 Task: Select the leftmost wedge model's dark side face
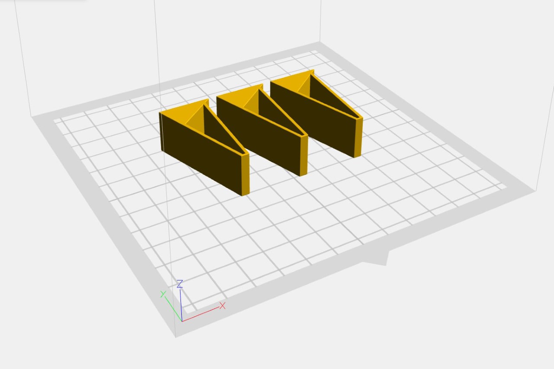click(203, 155)
